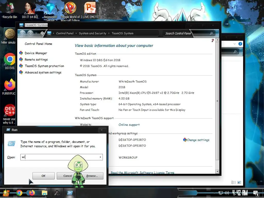264x198 pixels.
Task: Expand the chevron in background window ribbon
Action: 235,44
